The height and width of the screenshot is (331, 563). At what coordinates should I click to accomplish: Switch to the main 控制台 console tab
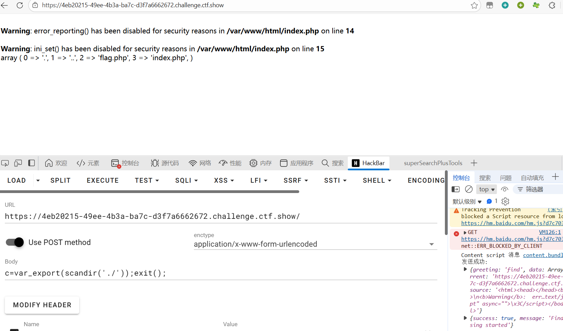click(x=125, y=163)
